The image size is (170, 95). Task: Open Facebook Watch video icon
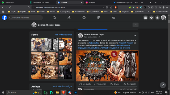point(84,18)
